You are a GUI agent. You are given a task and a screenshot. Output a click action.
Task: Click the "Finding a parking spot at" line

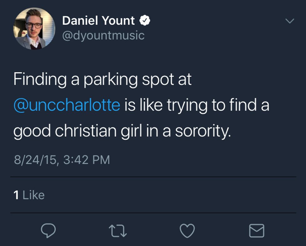(102, 80)
